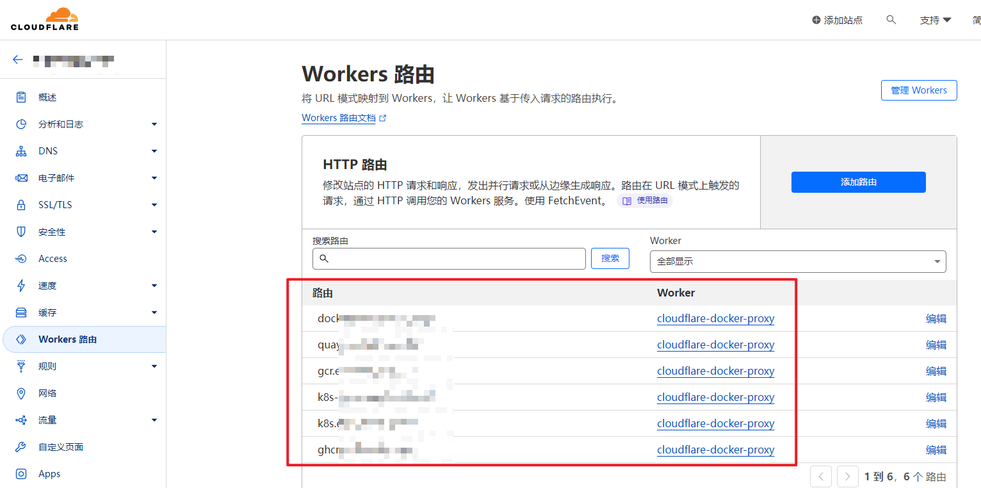
Task: Click 编辑 for the quay route row
Action: 936,345
